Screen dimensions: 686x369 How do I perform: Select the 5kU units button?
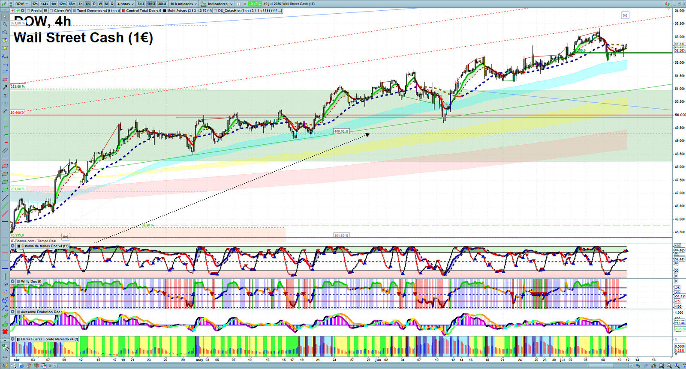click(x=141, y=4)
